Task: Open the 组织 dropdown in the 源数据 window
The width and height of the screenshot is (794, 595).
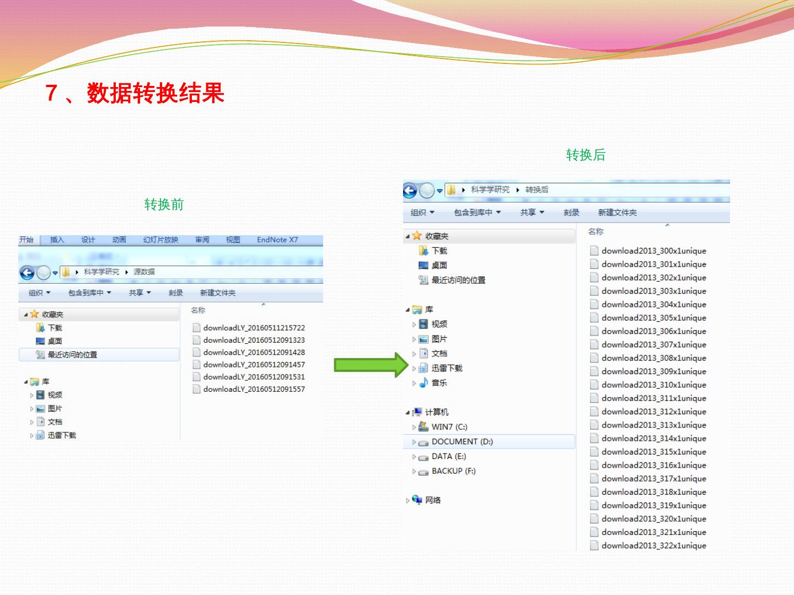Action: 39,293
